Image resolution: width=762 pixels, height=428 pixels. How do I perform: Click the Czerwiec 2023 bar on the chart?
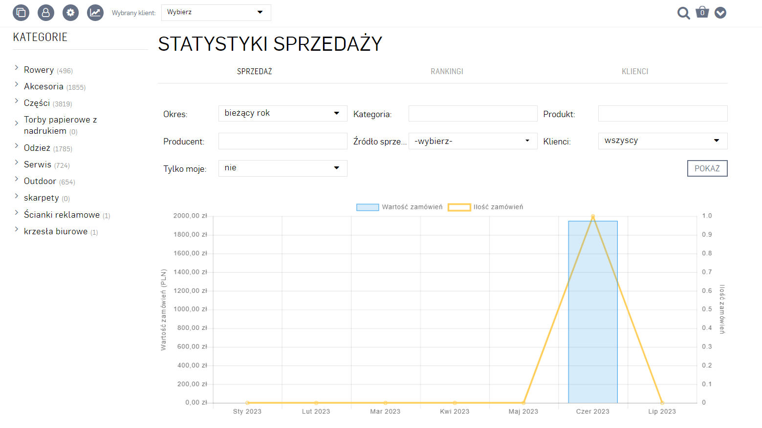592,312
